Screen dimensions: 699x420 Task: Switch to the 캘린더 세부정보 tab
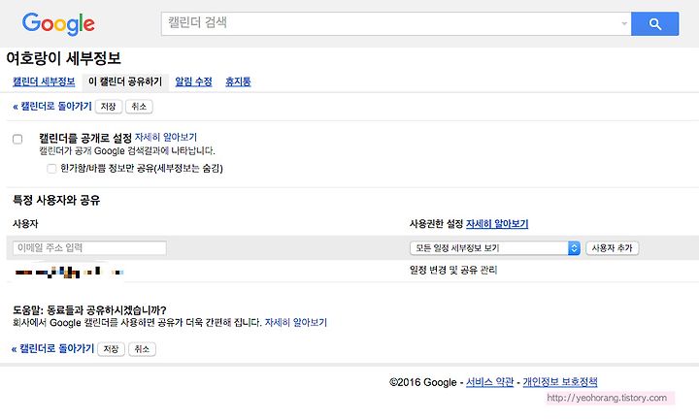(44, 81)
